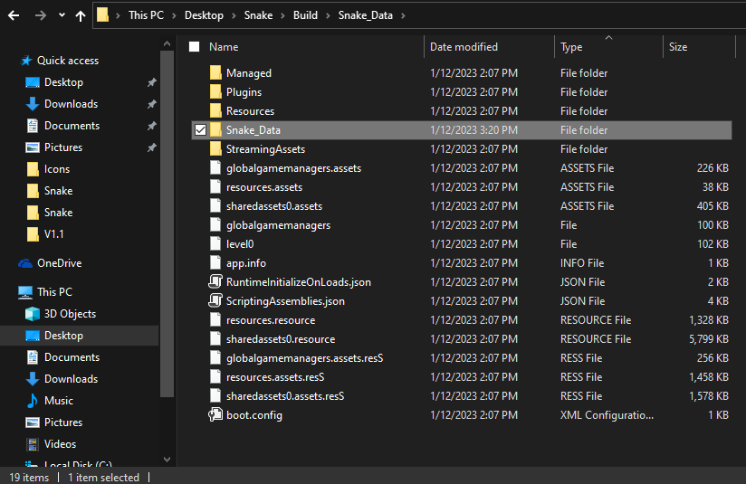Open pinned Downloads in Quick access
Image resolution: width=746 pixels, height=484 pixels.
click(x=71, y=104)
